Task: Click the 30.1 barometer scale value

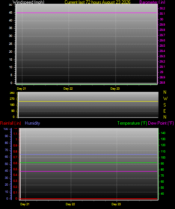Action: (x=162, y=14)
